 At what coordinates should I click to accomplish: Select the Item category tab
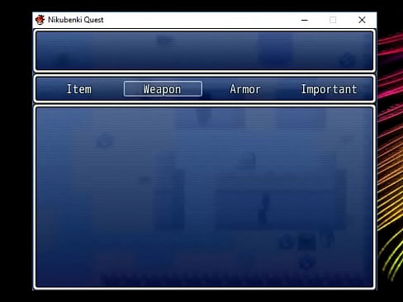coord(79,89)
